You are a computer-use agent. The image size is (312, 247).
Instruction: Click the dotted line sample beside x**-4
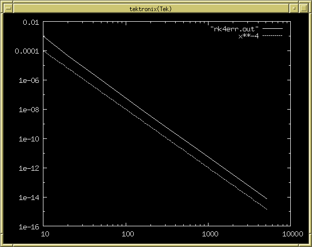272,35
